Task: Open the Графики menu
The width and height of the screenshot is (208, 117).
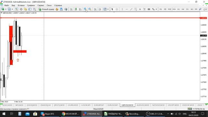Action: click(x=31, y=6)
